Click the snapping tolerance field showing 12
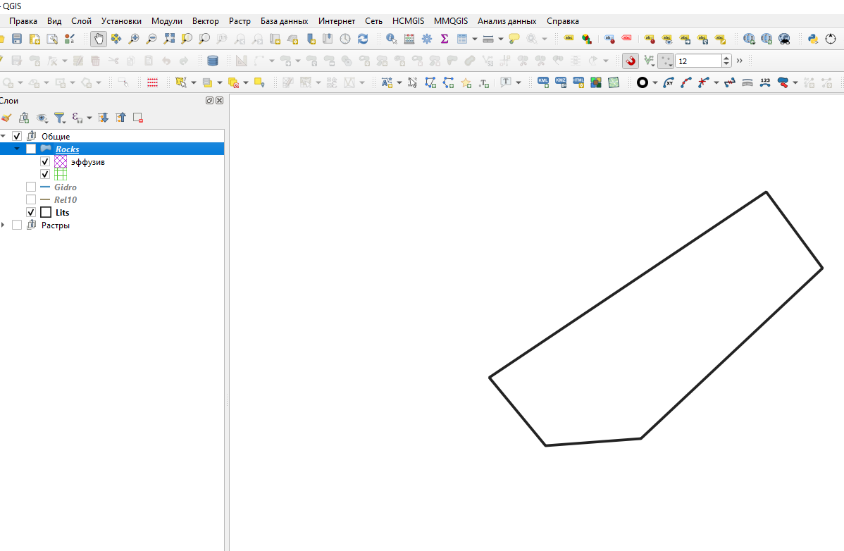This screenshot has height=551, width=844. 698,61
